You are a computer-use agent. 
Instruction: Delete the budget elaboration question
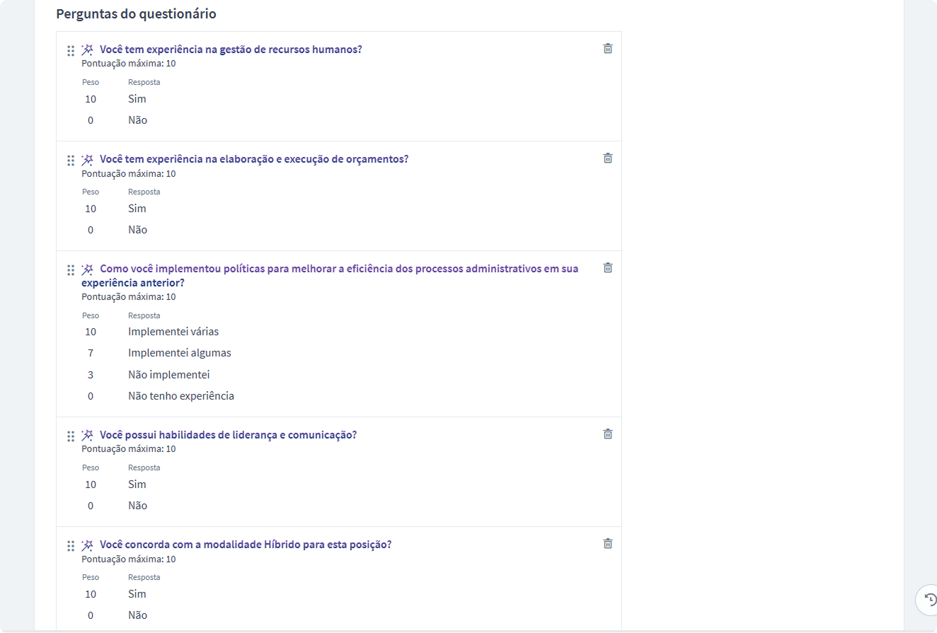click(x=607, y=158)
